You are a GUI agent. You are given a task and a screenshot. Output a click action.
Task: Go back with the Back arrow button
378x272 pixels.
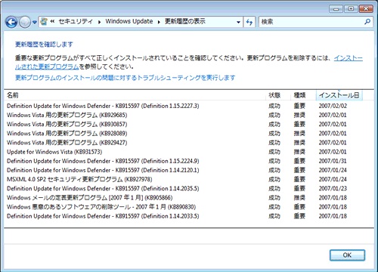tap(11, 22)
